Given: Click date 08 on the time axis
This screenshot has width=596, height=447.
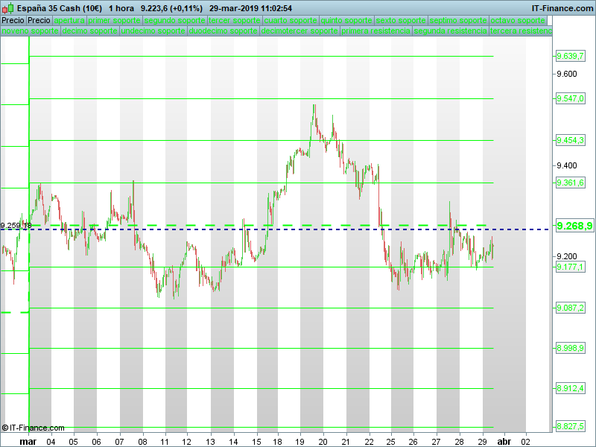Looking at the screenshot, I should pyautogui.click(x=142, y=442).
